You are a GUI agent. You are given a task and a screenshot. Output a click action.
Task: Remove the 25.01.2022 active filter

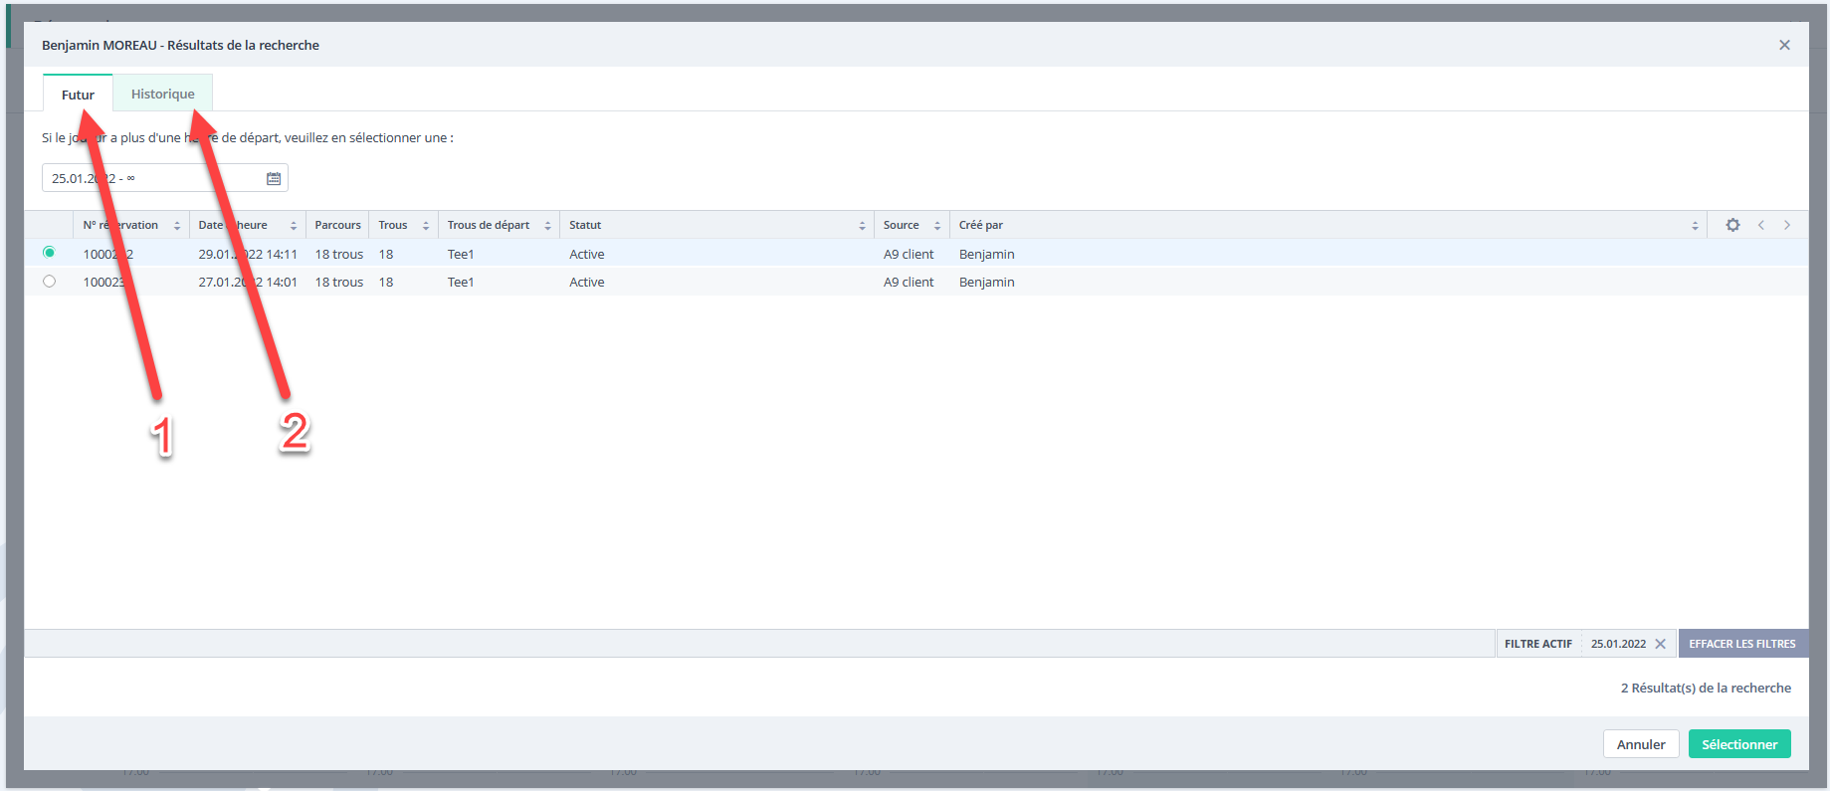click(1660, 644)
